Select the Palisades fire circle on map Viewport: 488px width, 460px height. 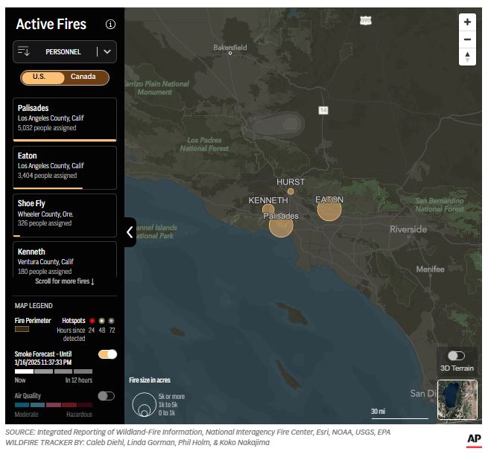point(281,226)
